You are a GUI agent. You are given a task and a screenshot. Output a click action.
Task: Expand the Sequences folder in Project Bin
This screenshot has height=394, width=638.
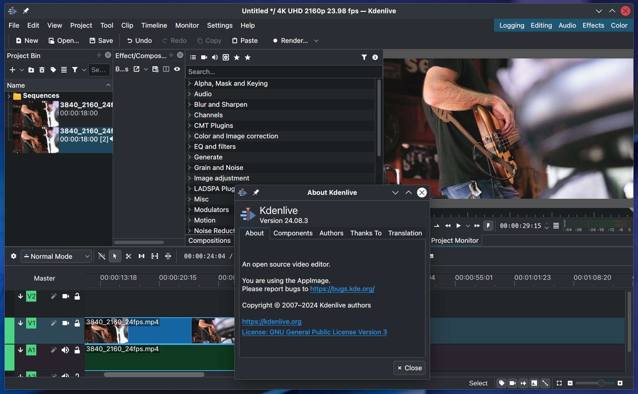coord(9,96)
